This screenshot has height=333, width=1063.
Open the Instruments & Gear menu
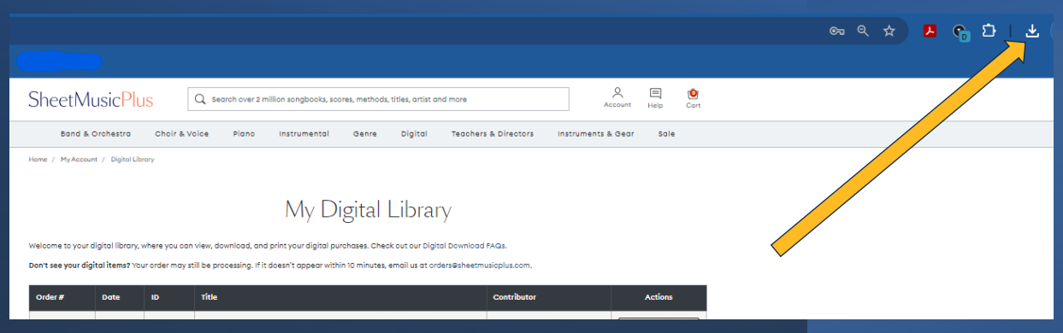click(596, 134)
